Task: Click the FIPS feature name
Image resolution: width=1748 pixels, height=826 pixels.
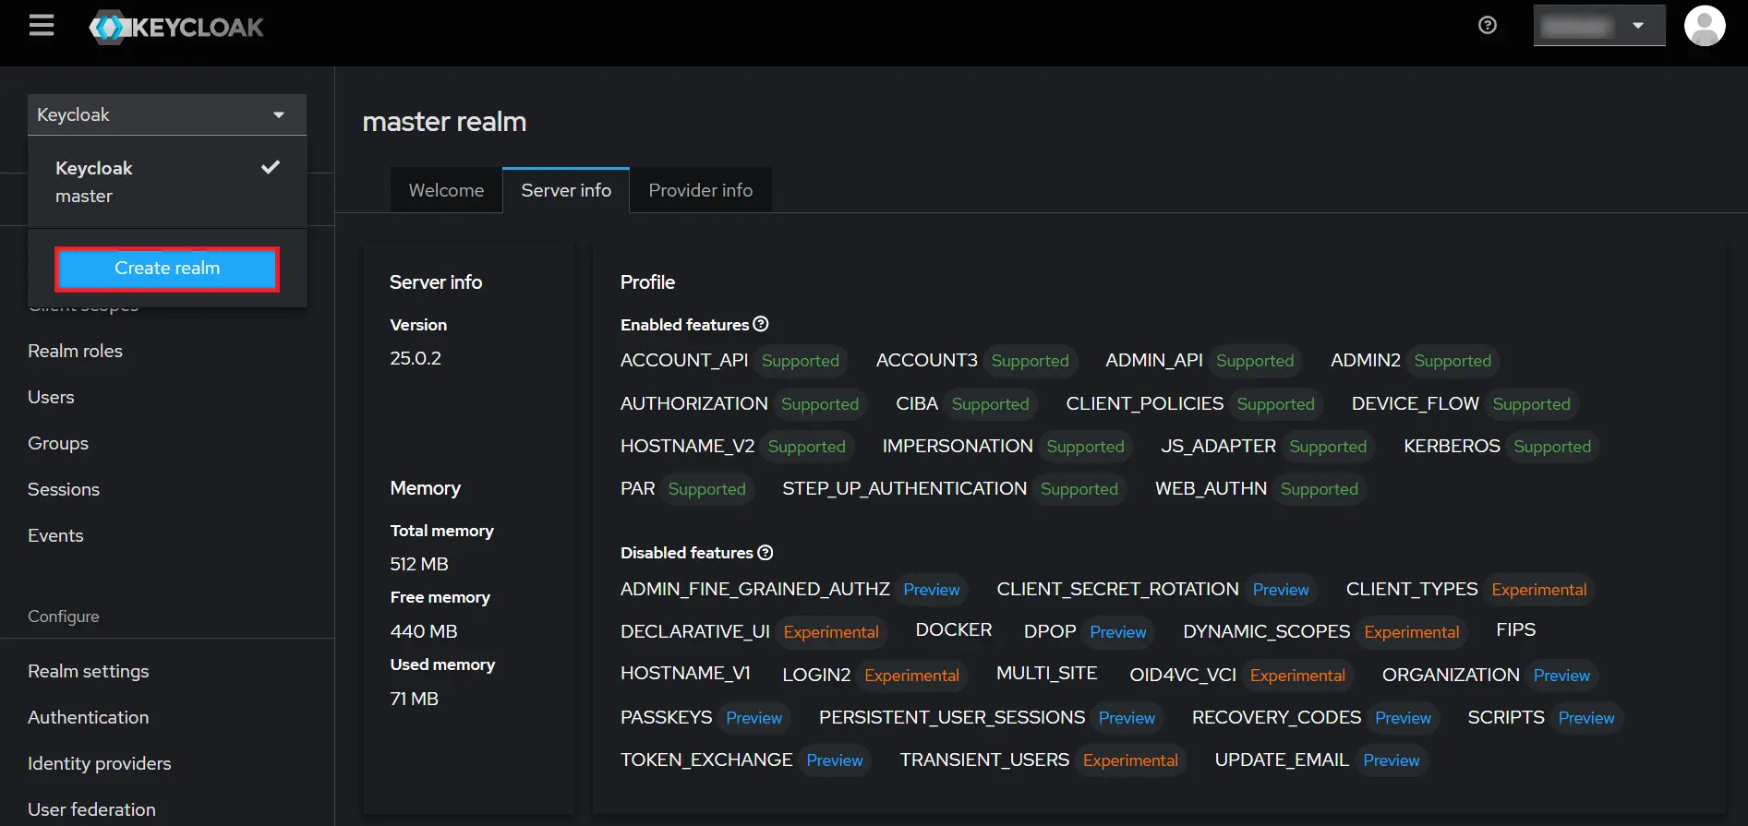Action: point(1516,629)
